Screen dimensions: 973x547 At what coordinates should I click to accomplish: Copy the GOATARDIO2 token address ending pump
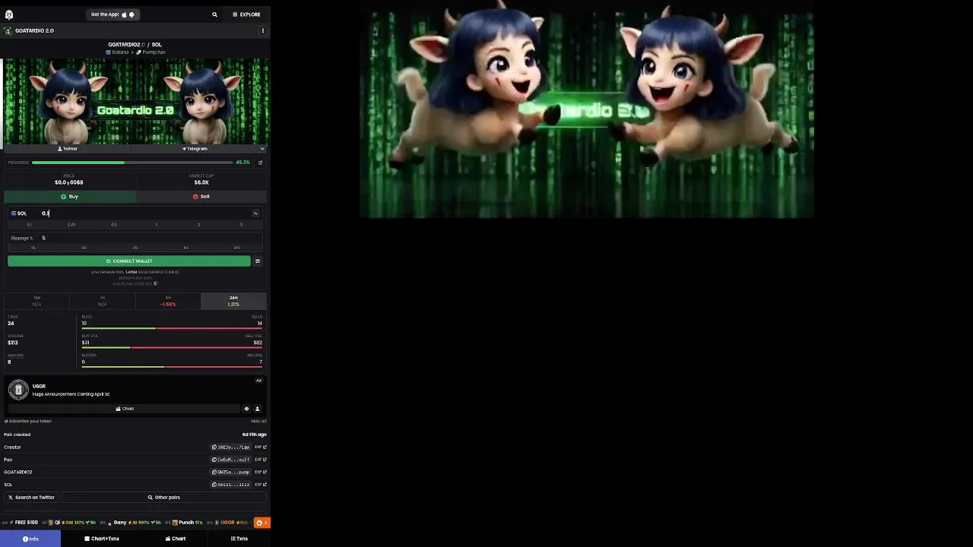231,473
